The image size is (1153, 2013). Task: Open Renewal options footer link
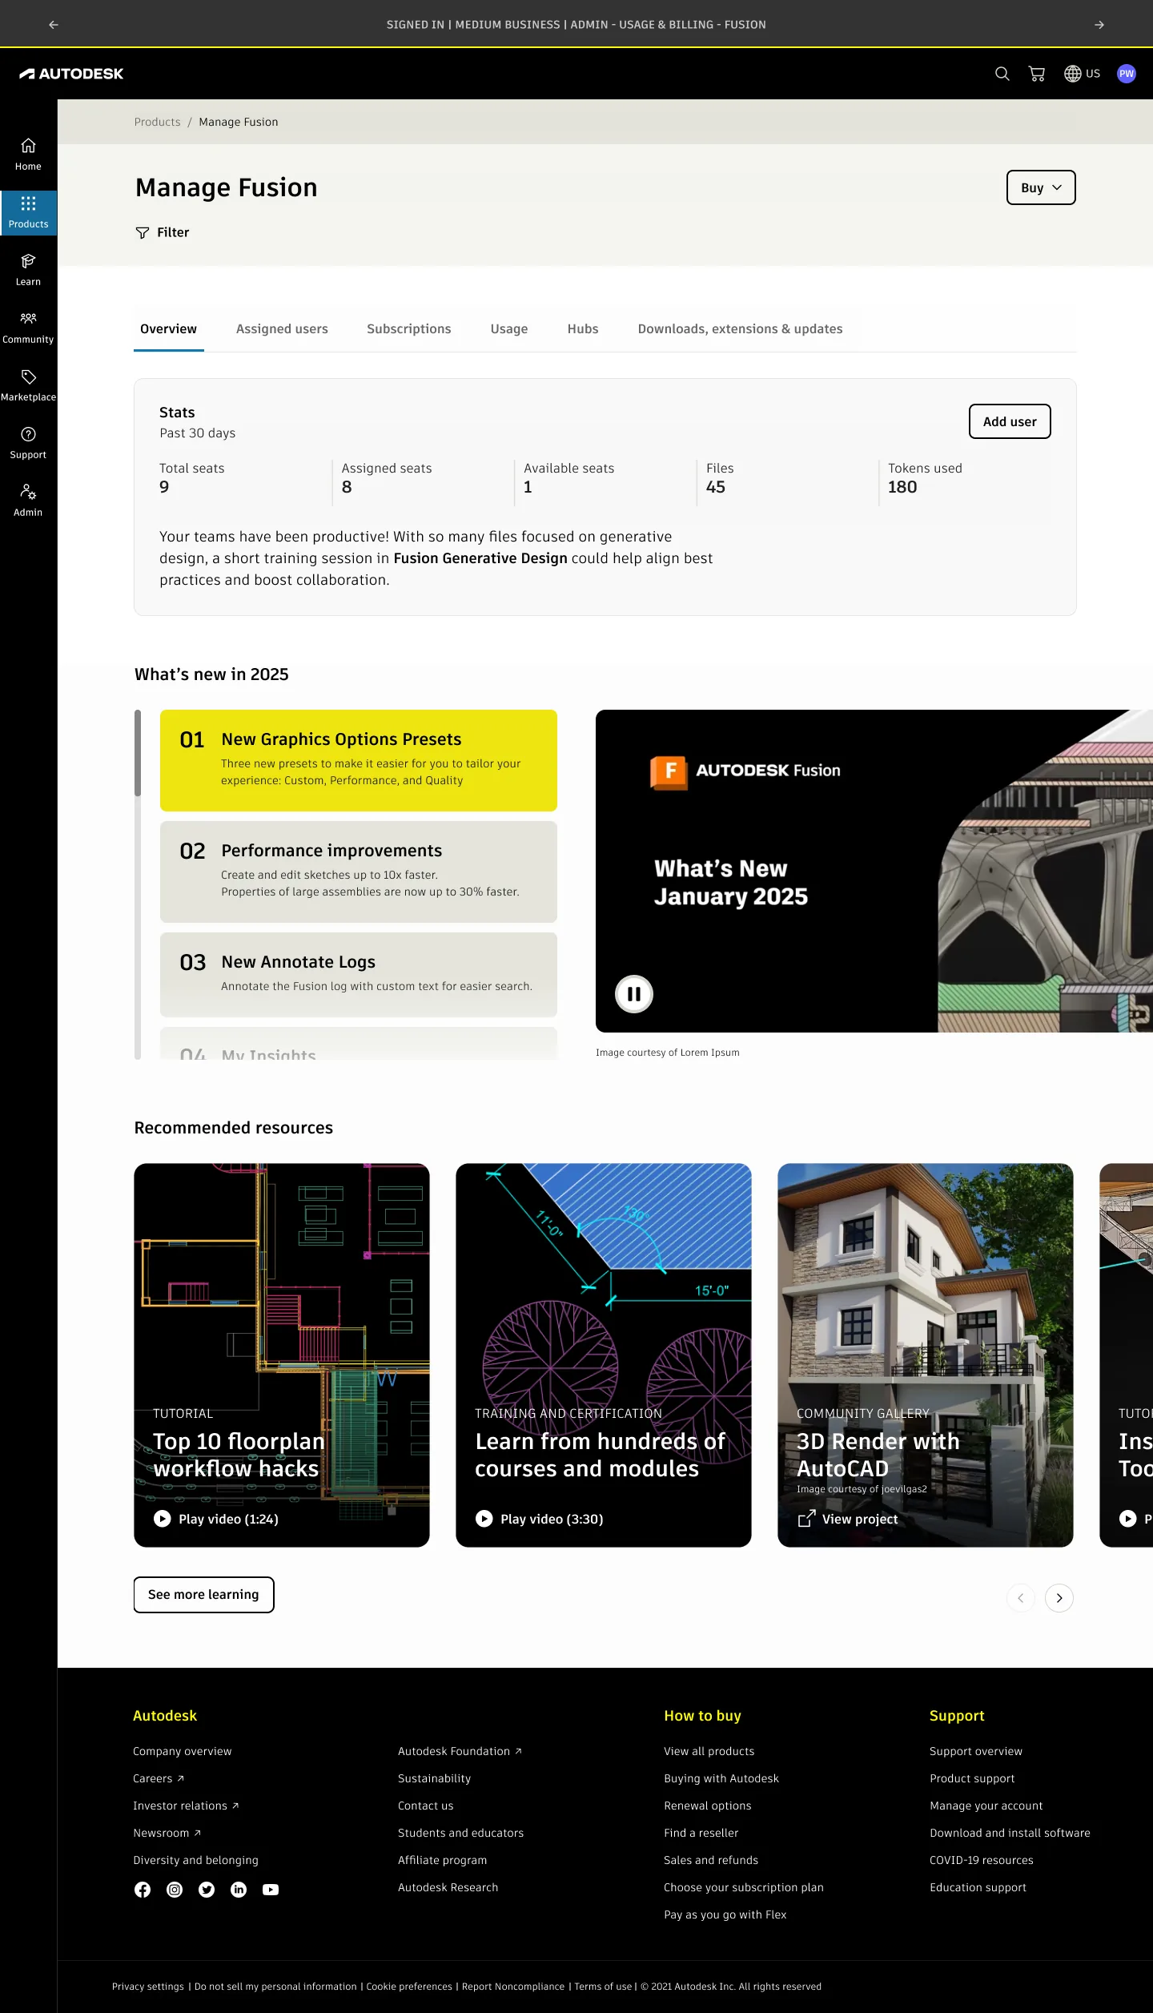point(708,1806)
